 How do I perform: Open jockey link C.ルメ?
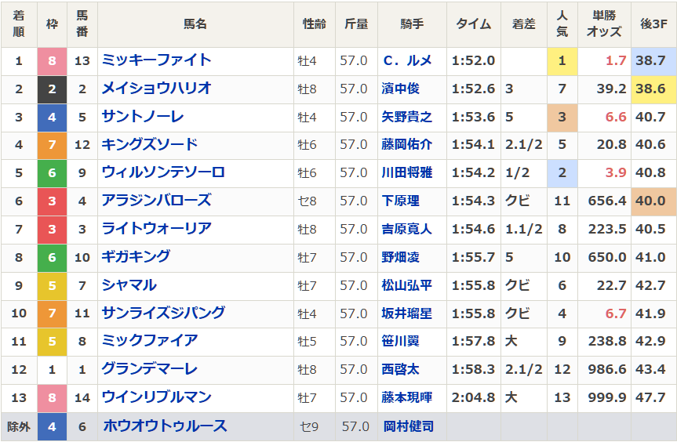[x=406, y=60]
